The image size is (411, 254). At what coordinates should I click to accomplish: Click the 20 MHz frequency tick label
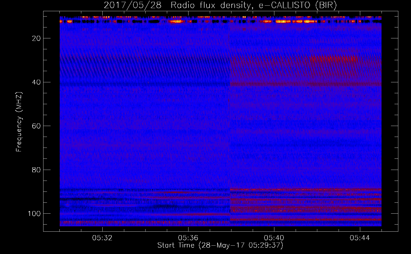click(x=37, y=38)
